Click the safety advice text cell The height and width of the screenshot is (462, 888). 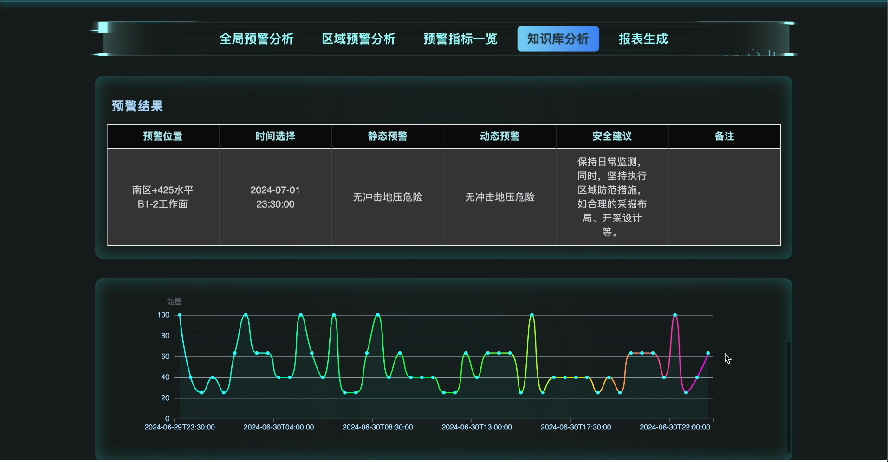pyautogui.click(x=612, y=197)
